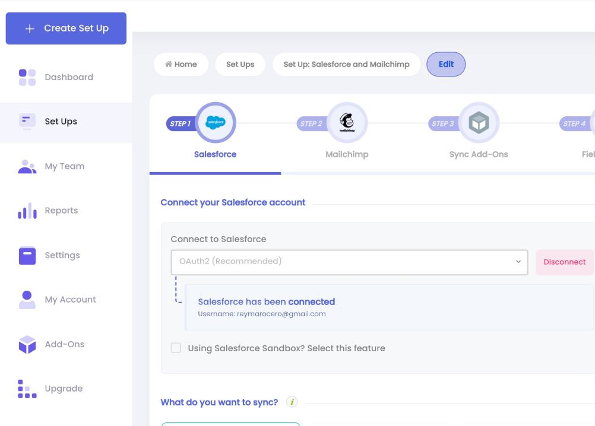The image size is (595, 426).
Task: Click 'Using Salesforce Sandbox? Select this feature' label
Action: (x=286, y=348)
